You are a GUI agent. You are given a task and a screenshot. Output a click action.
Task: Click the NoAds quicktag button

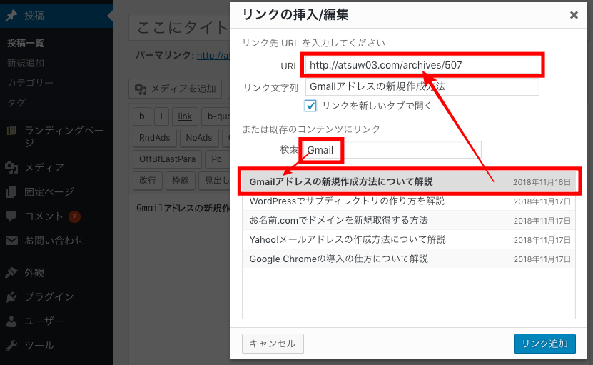tap(199, 138)
